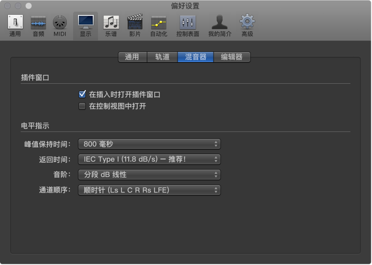Select the 混音器 tab
The image size is (372, 265).
click(x=196, y=57)
